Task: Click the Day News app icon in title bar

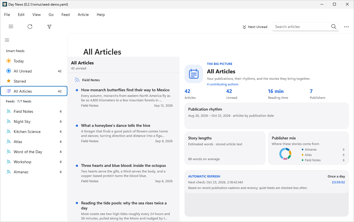Action: pos(5,4)
